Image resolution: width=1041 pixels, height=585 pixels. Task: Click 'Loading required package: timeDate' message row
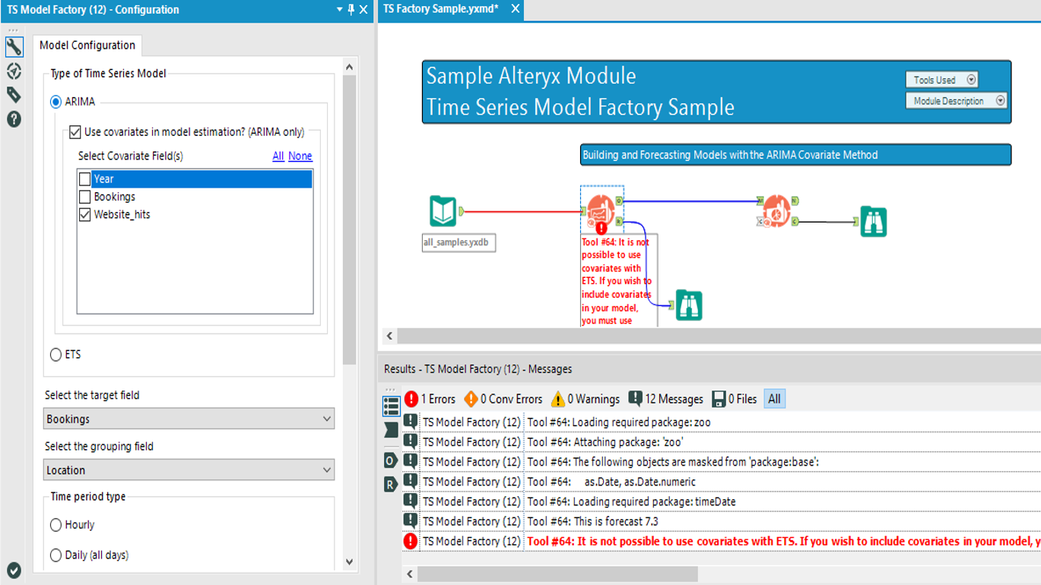pos(721,501)
